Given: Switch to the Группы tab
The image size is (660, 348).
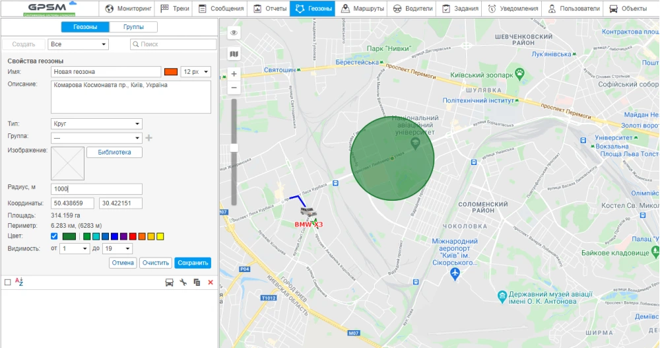Looking at the screenshot, I should pyautogui.click(x=133, y=27).
